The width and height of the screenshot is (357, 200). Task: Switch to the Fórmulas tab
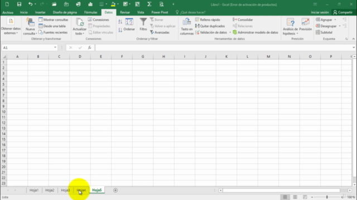click(90, 12)
